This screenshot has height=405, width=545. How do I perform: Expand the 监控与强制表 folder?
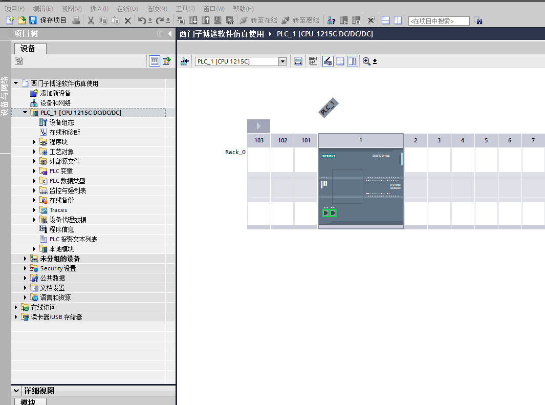point(34,190)
